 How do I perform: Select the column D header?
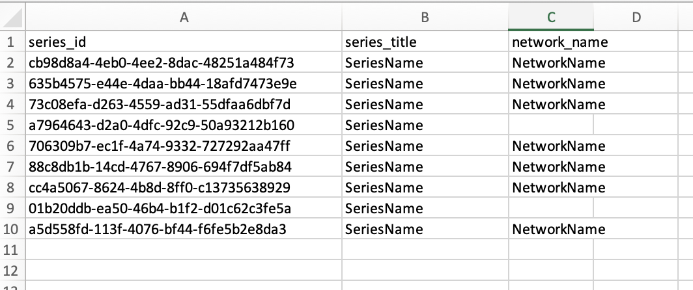click(636, 18)
